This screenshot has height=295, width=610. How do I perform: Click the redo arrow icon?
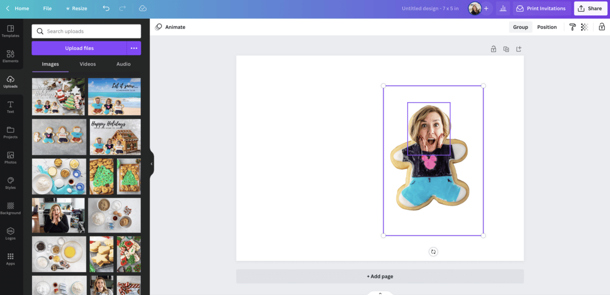[x=123, y=9]
